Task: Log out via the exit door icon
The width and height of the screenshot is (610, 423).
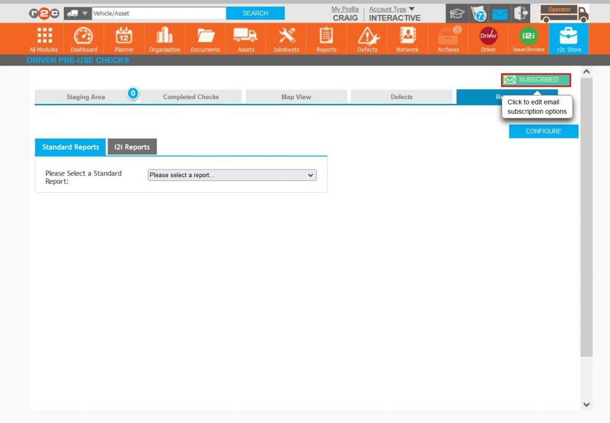Action: pyautogui.click(x=519, y=13)
